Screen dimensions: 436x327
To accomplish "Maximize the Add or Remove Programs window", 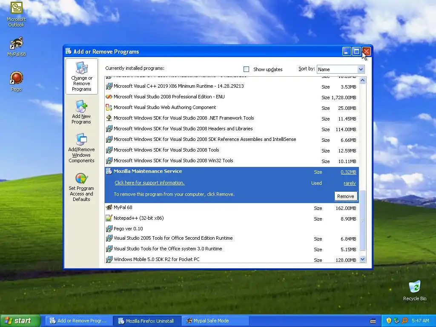I will click(356, 52).
